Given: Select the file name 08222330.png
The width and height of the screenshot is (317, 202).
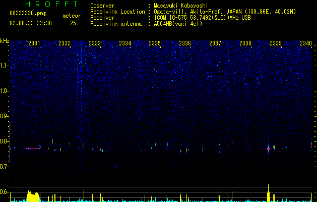Looking at the screenshot, I should [x=28, y=14].
